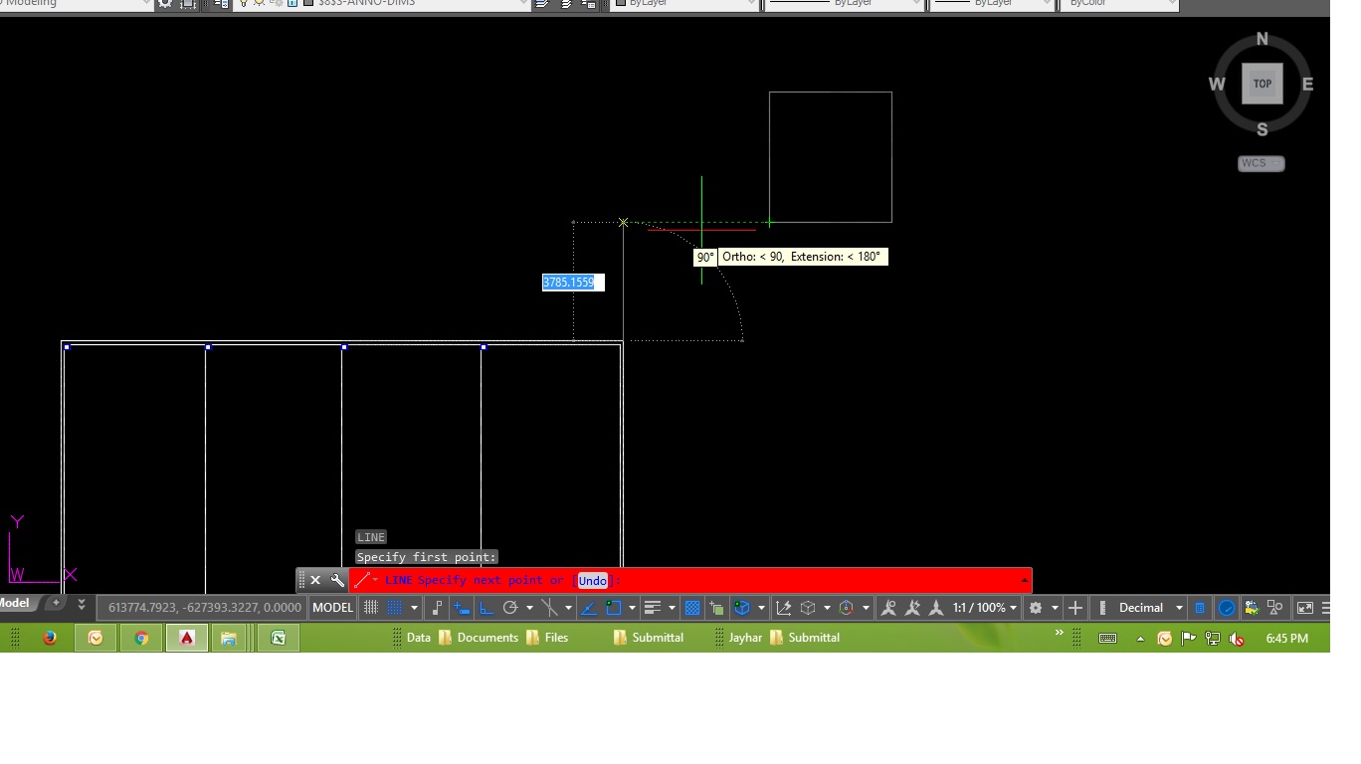1361x764 pixels.
Task: Open the Jayhar taskbar toolbar
Action: pos(745,638)
